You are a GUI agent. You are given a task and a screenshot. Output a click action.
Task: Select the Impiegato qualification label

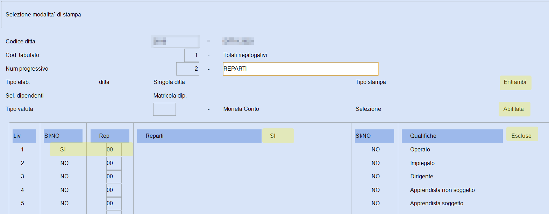422,163
